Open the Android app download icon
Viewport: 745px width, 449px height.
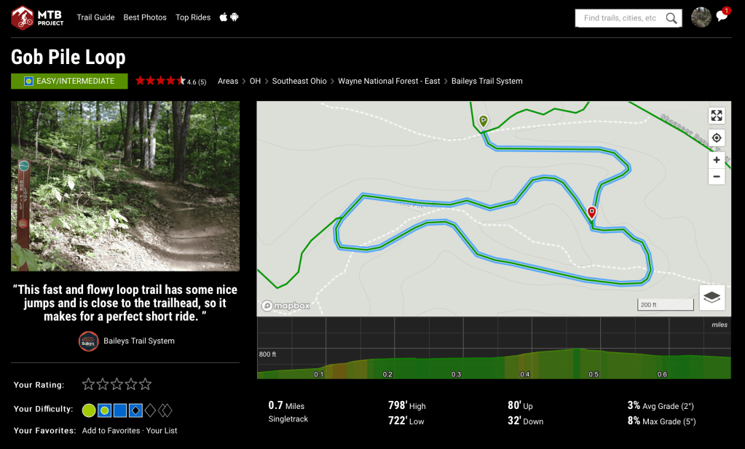pyautogui.click(x=234, y=17)
